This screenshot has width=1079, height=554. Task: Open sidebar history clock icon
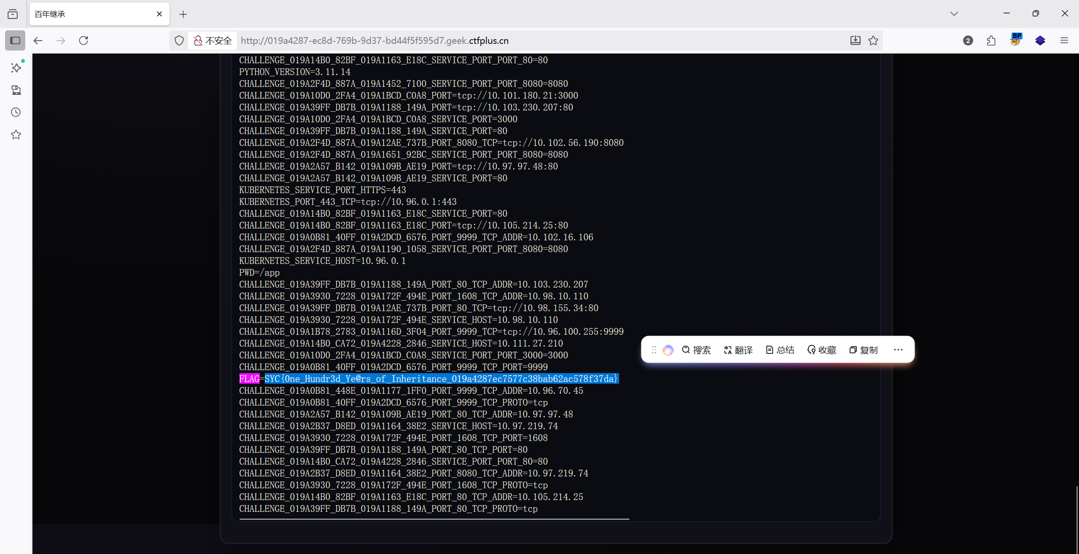(16, 112)
